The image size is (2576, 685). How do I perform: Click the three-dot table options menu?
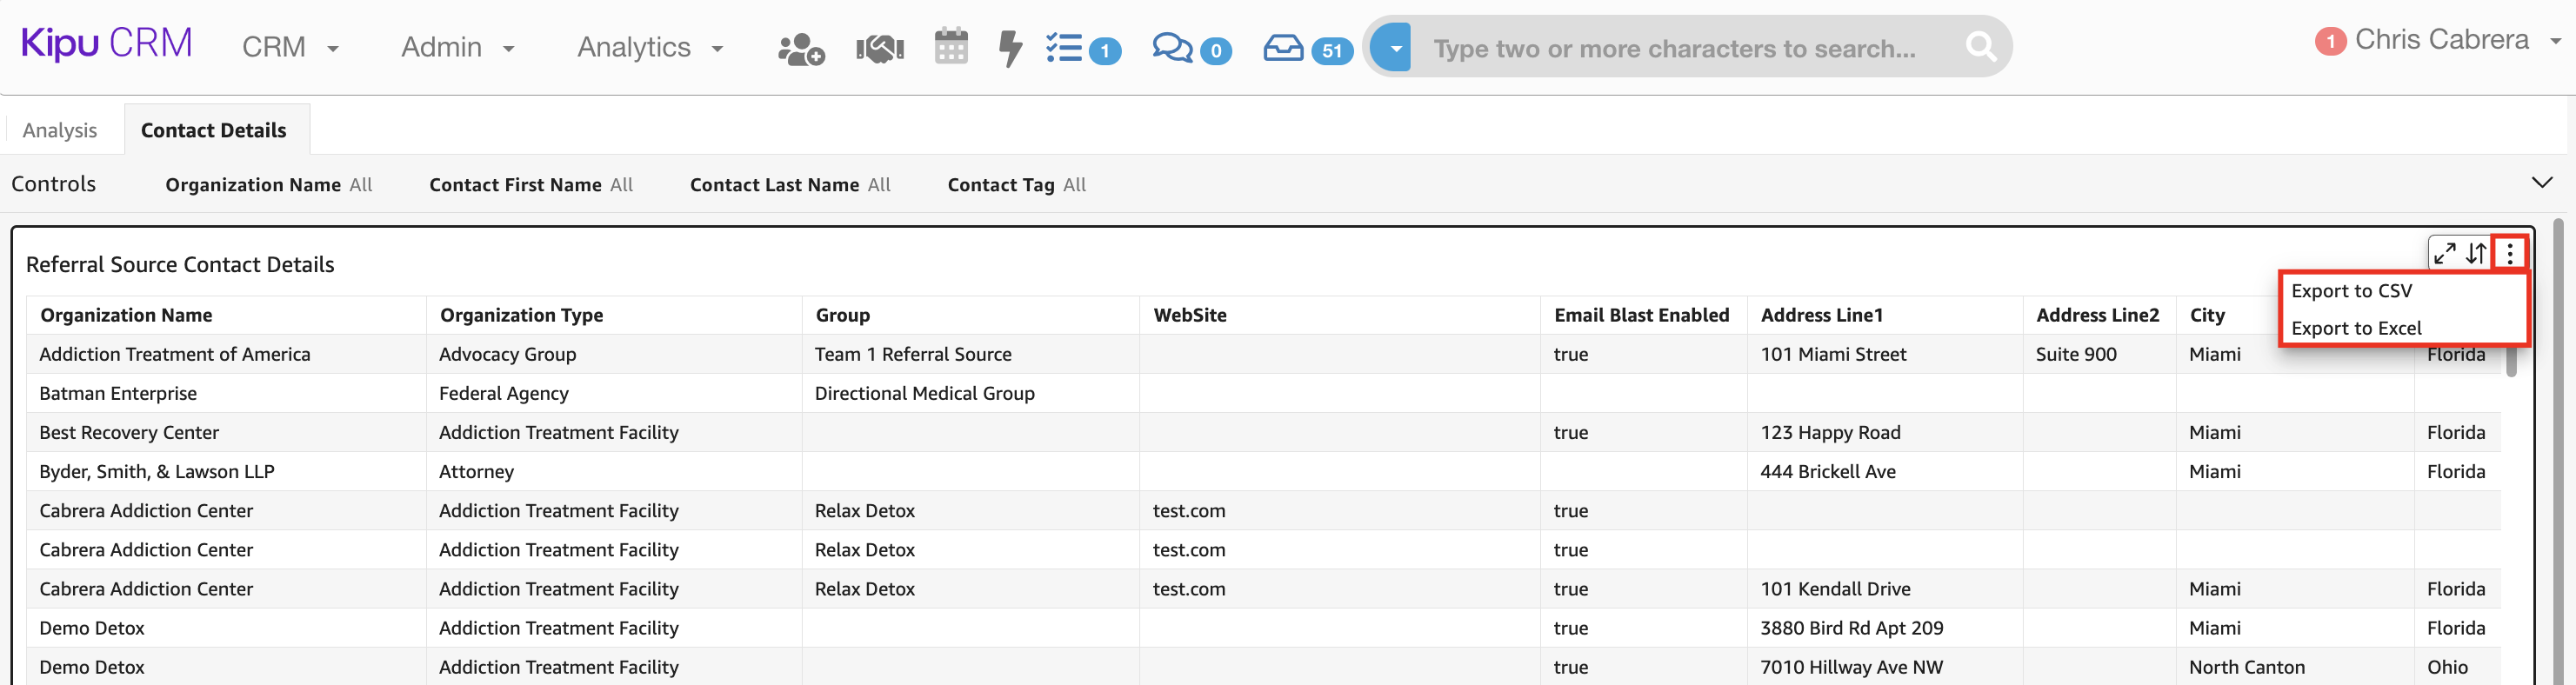[x=2509, y=254]
